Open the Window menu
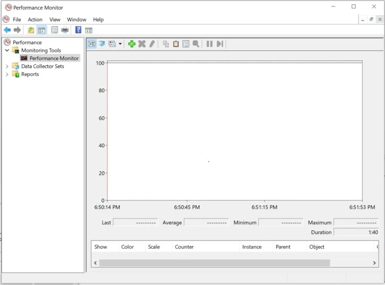The width and height of the screenshot is (385, 285). pos(76,19)
